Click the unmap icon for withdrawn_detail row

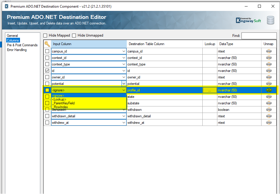click(269, 116)
